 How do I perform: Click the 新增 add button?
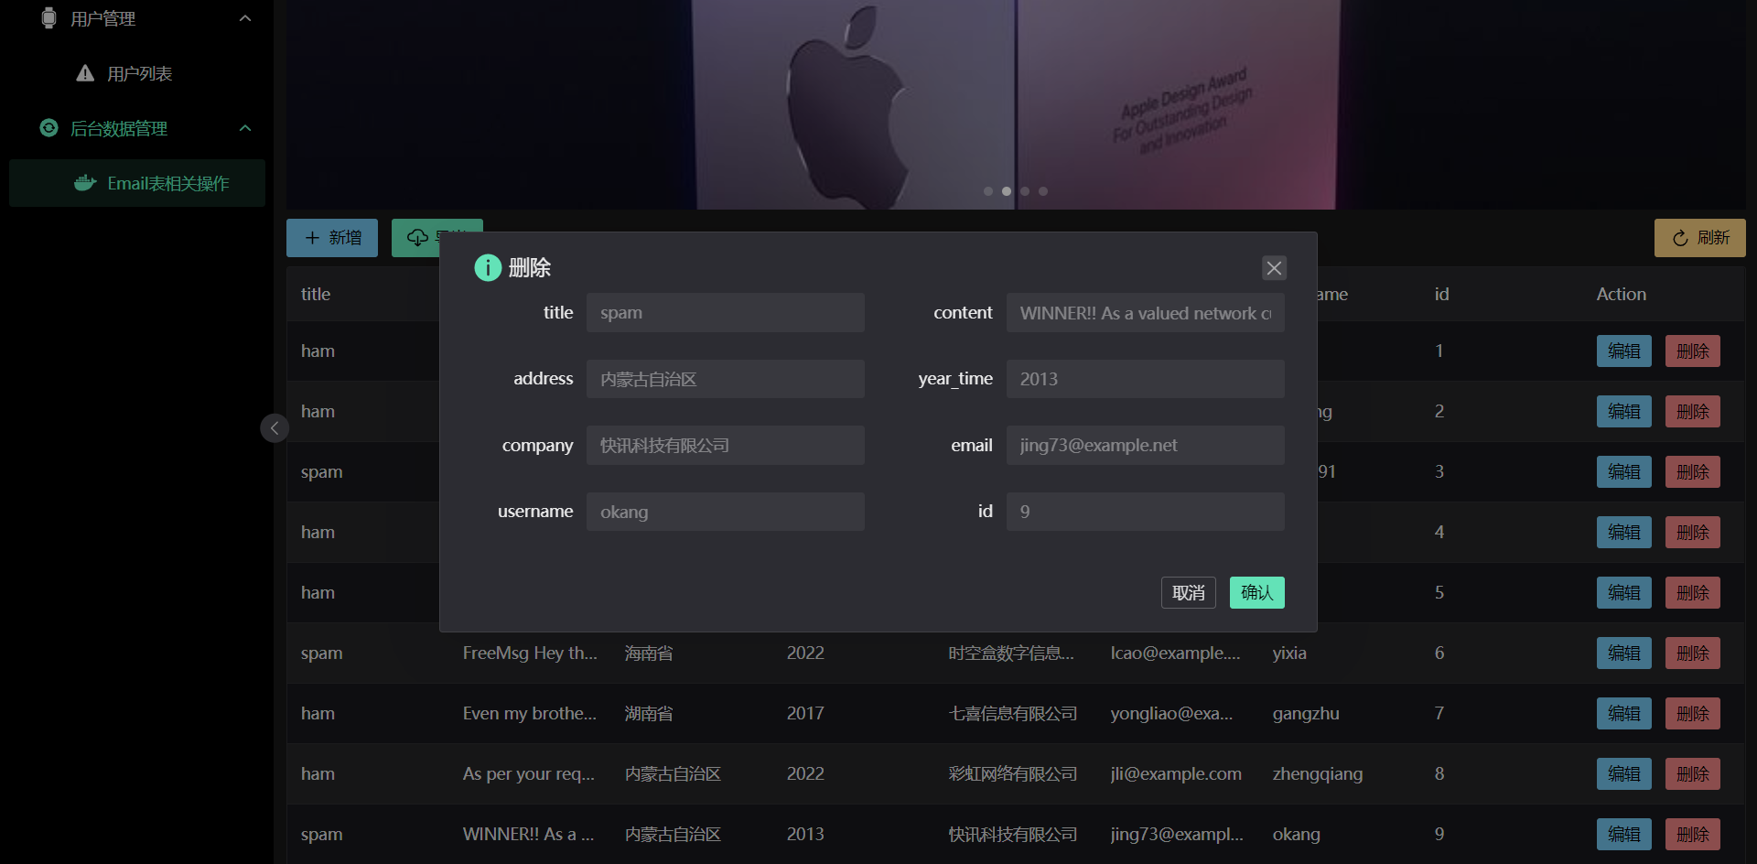click(x=332, y=238)
